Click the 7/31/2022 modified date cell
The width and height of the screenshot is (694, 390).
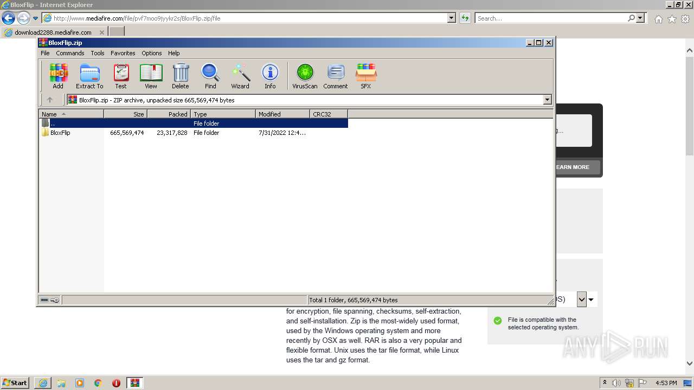click(282, 133)
